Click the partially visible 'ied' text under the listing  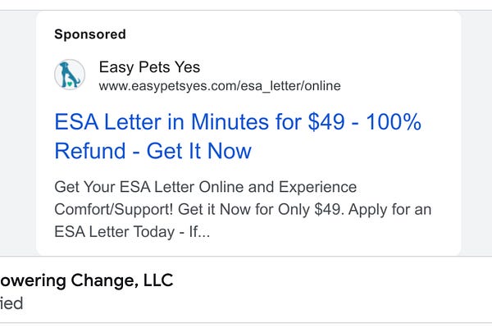11,303
